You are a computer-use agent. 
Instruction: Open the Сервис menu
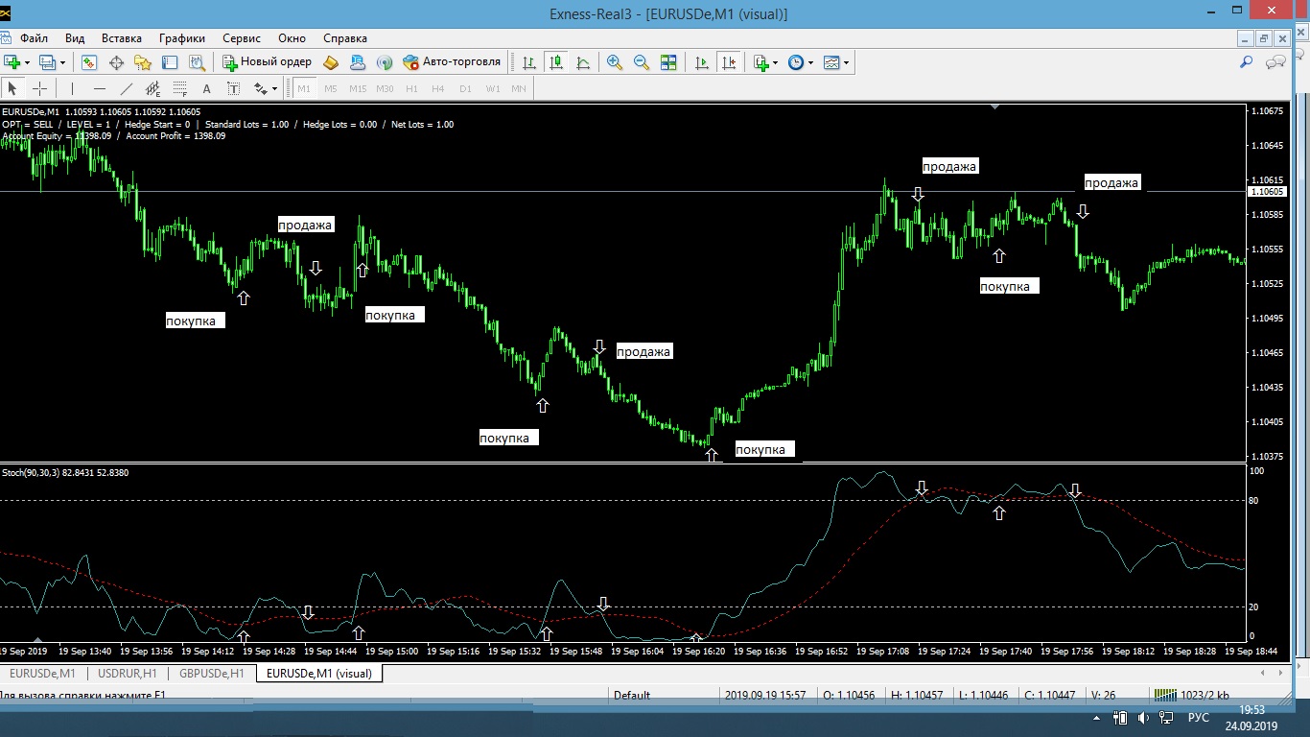pyautogui.click(x=241, y=38)
